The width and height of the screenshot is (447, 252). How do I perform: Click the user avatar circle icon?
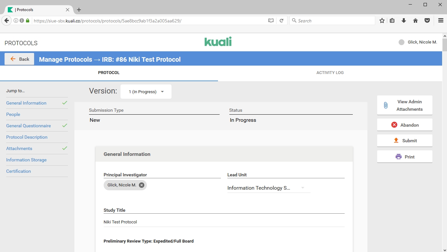point(402,42)
